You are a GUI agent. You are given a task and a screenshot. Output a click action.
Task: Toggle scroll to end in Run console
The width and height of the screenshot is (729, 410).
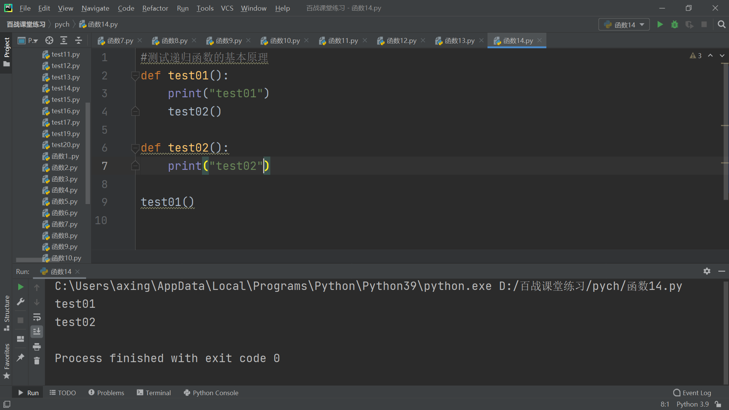point(37,332)
